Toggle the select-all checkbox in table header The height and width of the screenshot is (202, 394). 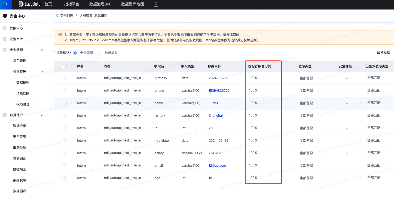pos(64,66)
